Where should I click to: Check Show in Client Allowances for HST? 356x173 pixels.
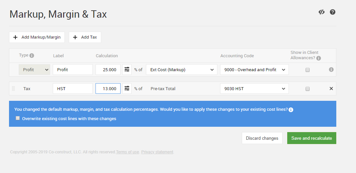pos(308,89)
